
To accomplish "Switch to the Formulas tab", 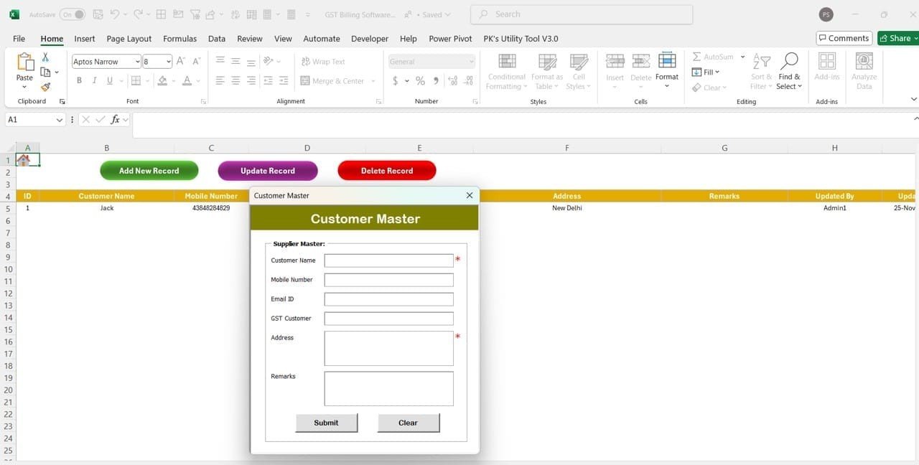I will [179, 39].
